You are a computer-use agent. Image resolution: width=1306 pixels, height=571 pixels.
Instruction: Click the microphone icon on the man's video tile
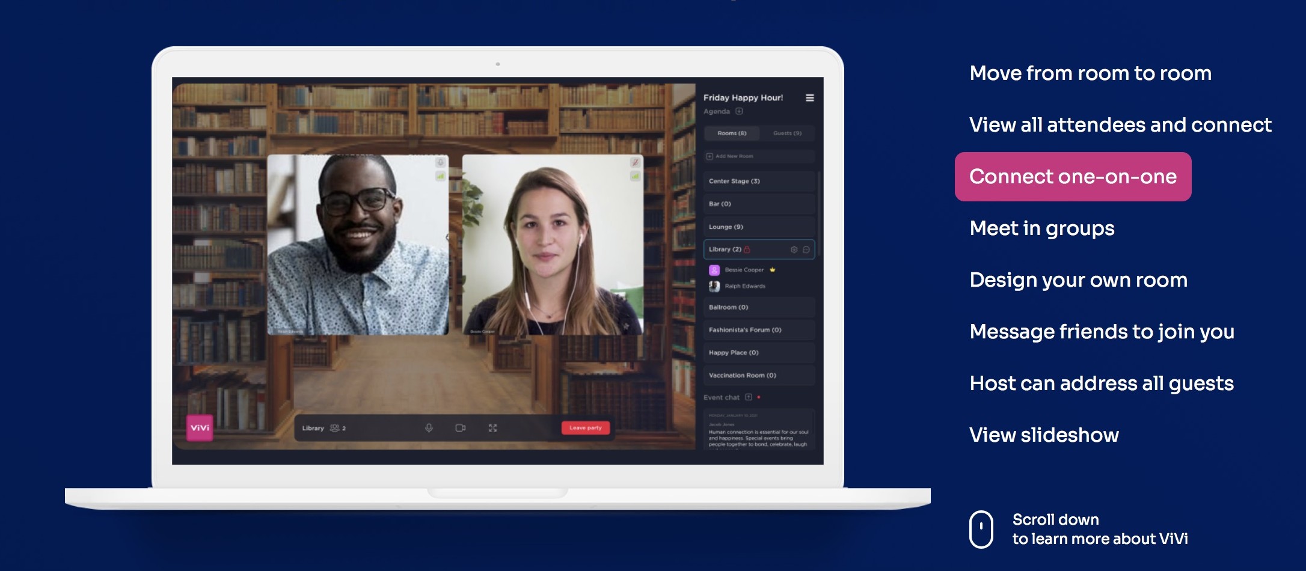point(441,162)
